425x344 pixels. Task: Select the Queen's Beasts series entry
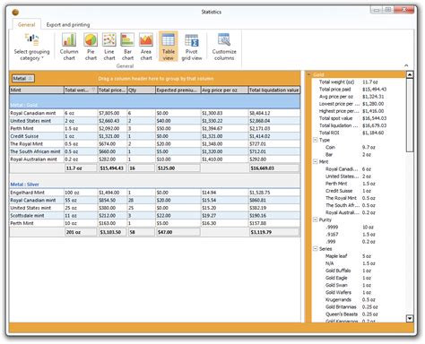[x=359, y=314]
